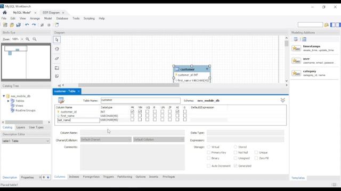This screenshot has width=341, height=191.
Task: Toggle NN checkbox for customer_id
Action: pos(140,111)
